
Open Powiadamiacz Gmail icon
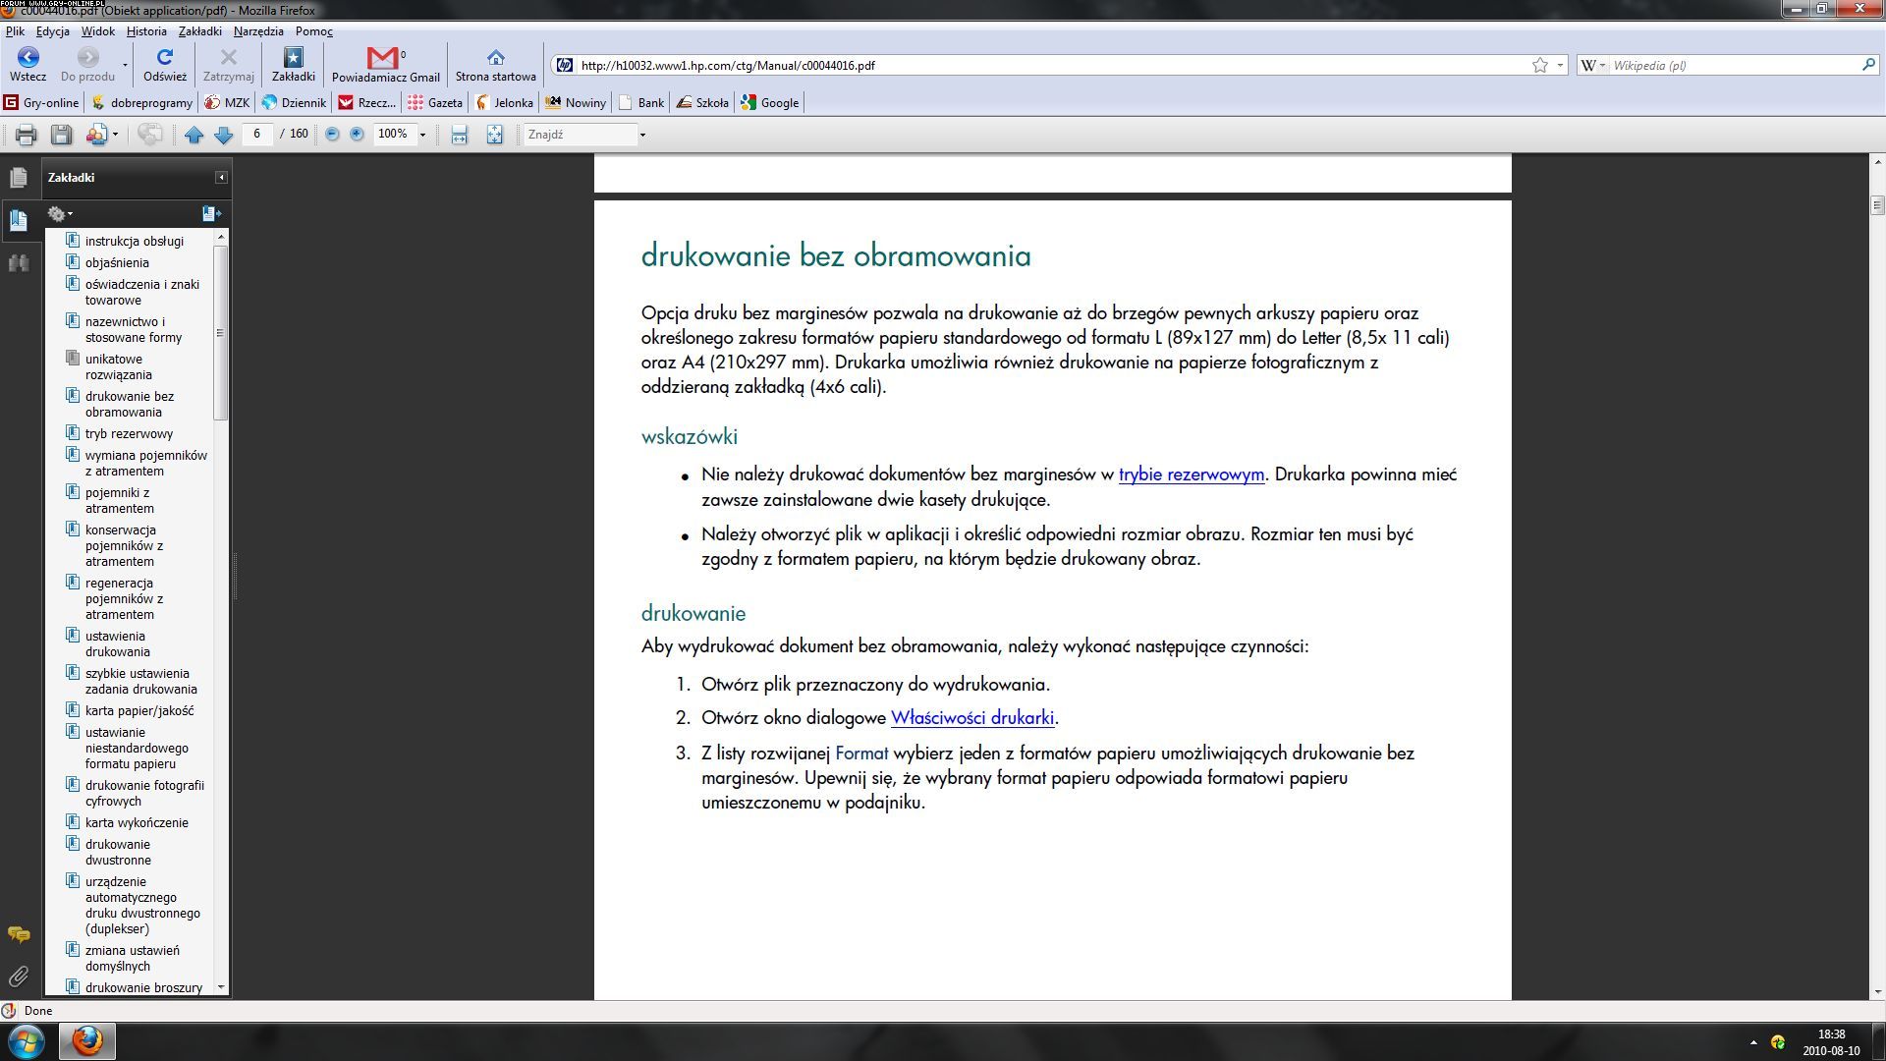coord(384,58)
